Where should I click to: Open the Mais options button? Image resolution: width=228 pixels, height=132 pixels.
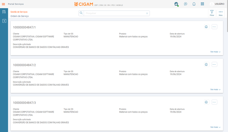point(221,13)
